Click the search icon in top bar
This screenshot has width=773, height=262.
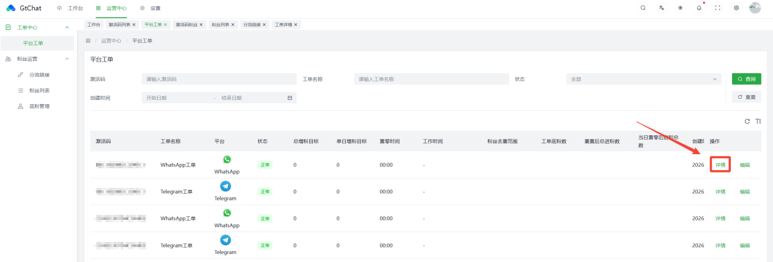tap(643, 8)
